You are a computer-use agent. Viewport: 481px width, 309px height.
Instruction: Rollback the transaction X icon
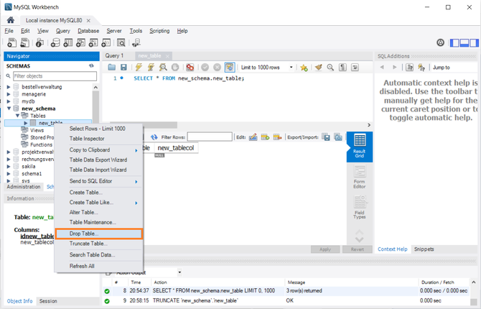coord(218,68)
